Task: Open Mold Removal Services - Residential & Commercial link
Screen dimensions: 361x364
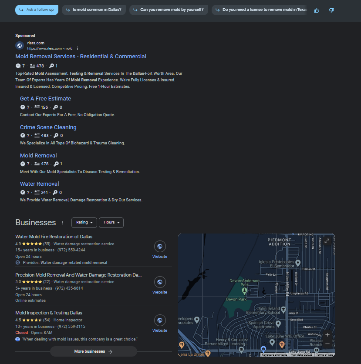Action: point(81,57)
